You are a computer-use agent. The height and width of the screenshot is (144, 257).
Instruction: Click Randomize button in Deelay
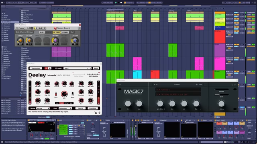pos(36,68)
